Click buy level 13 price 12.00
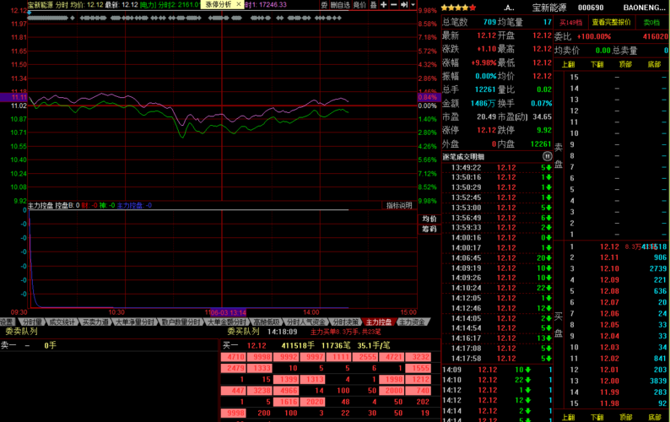670x422 pixels. coord(609,381)
